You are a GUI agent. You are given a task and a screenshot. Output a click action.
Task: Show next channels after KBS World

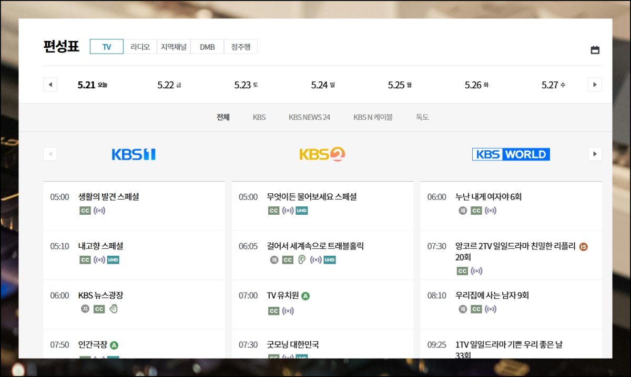(x=595, y=154)
